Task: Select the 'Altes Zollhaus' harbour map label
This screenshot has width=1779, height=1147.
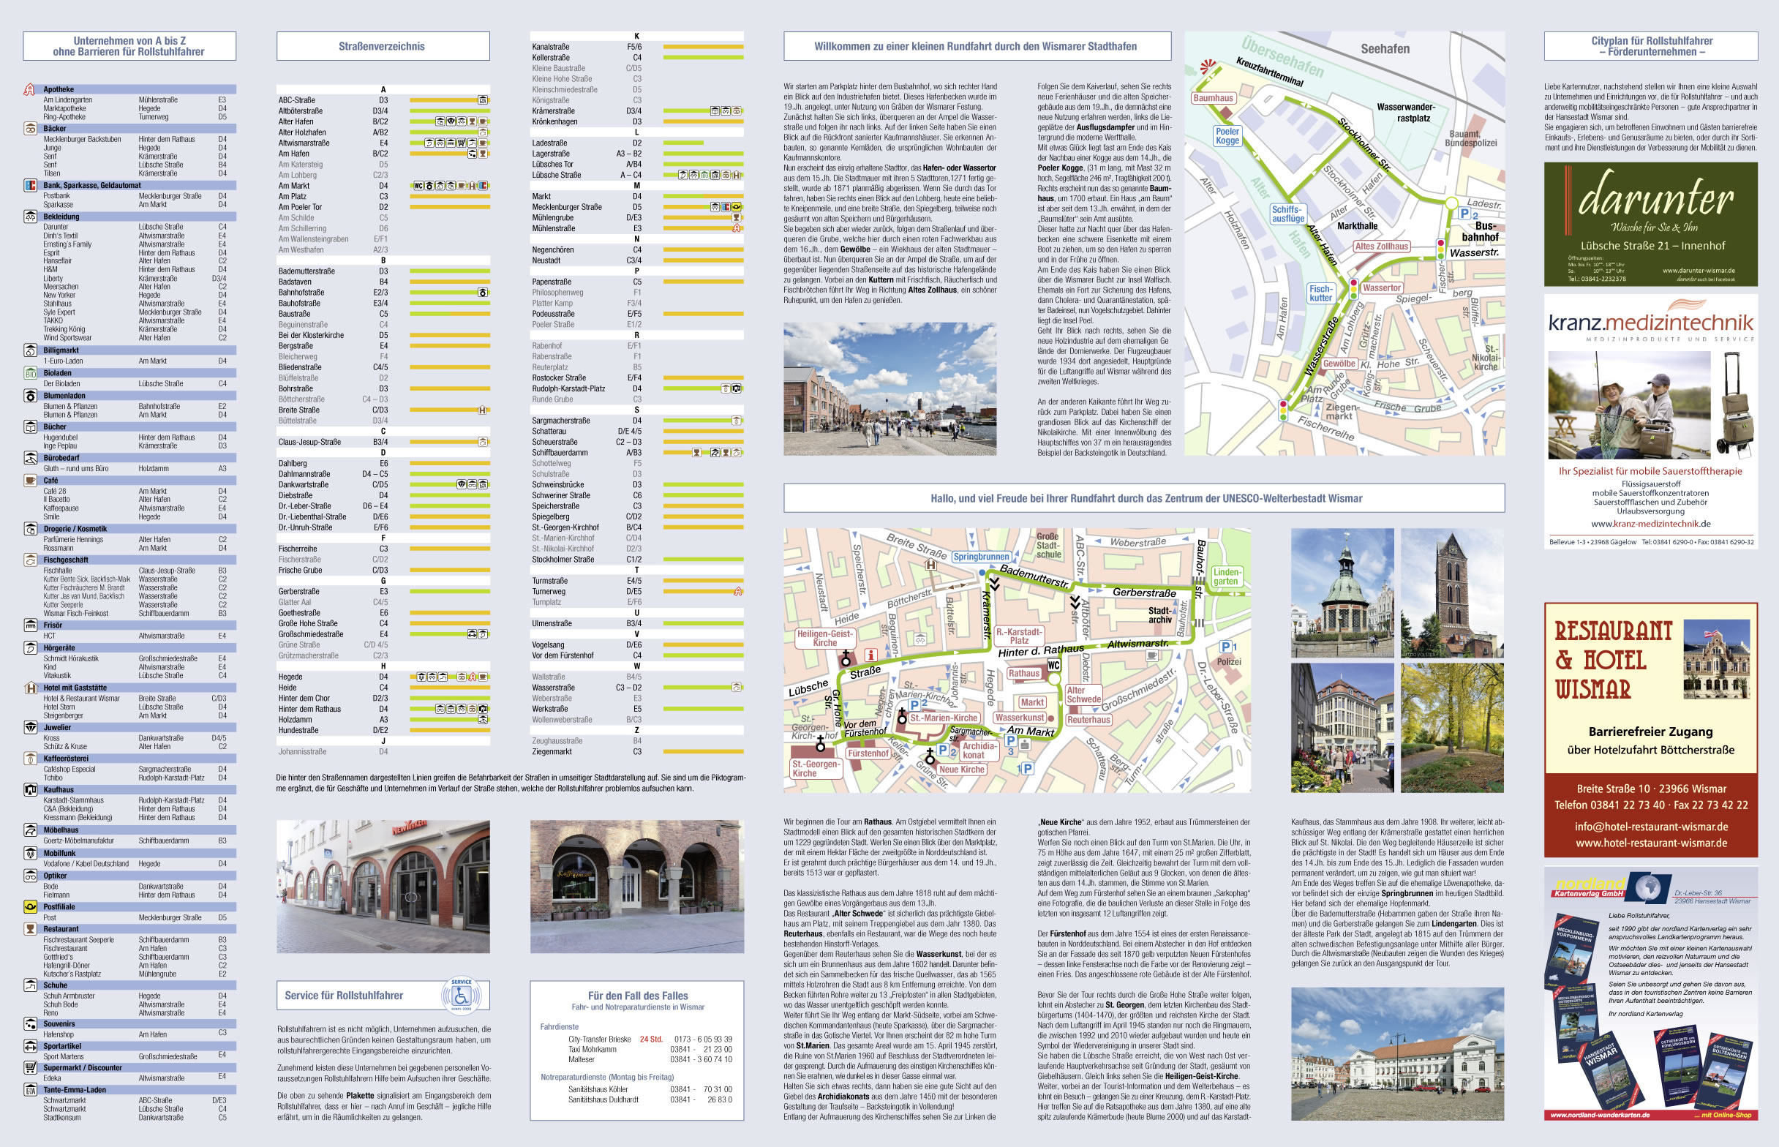Action: click(1381, 247)
